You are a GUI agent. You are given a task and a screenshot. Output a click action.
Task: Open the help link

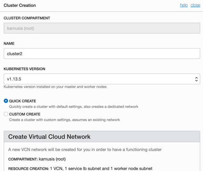[184, 5]
